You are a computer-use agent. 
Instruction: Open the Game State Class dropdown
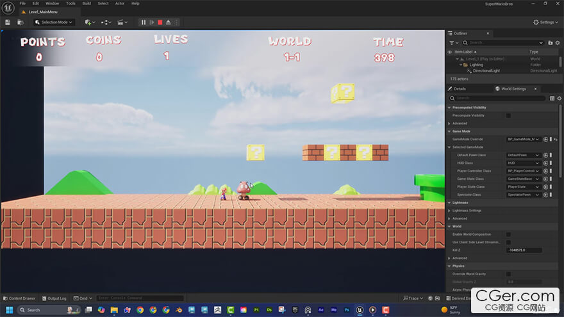(524, 179)
